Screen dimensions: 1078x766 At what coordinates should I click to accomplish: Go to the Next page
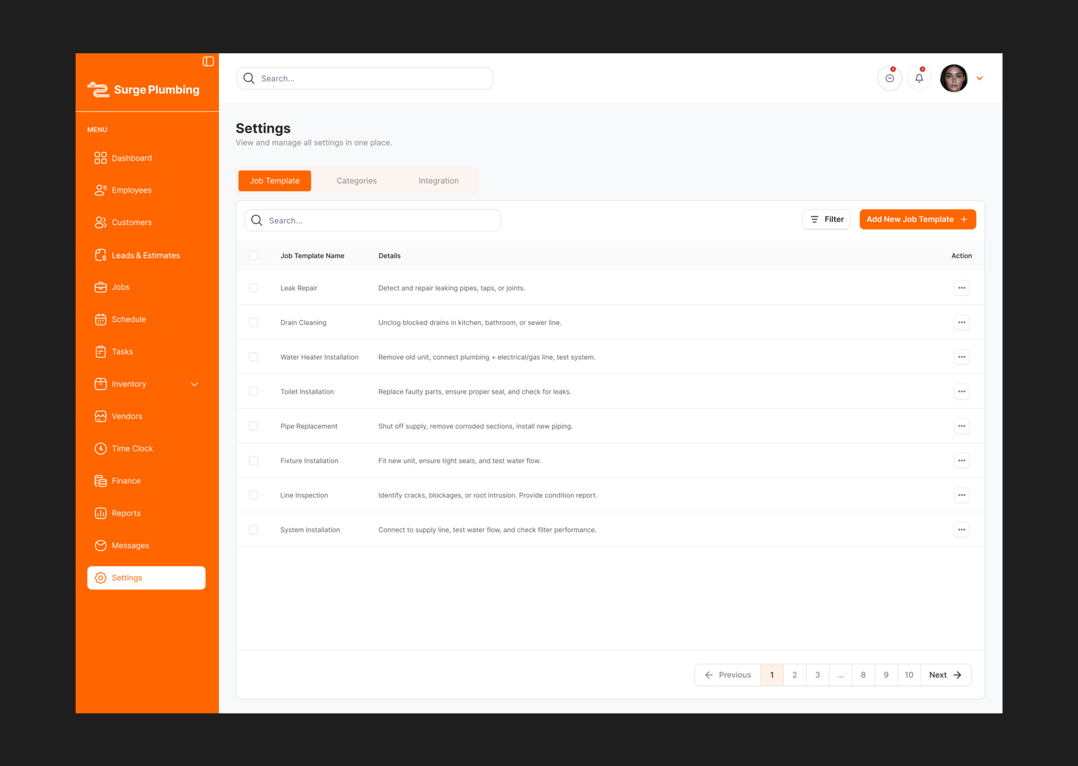(x=945, y=675)
